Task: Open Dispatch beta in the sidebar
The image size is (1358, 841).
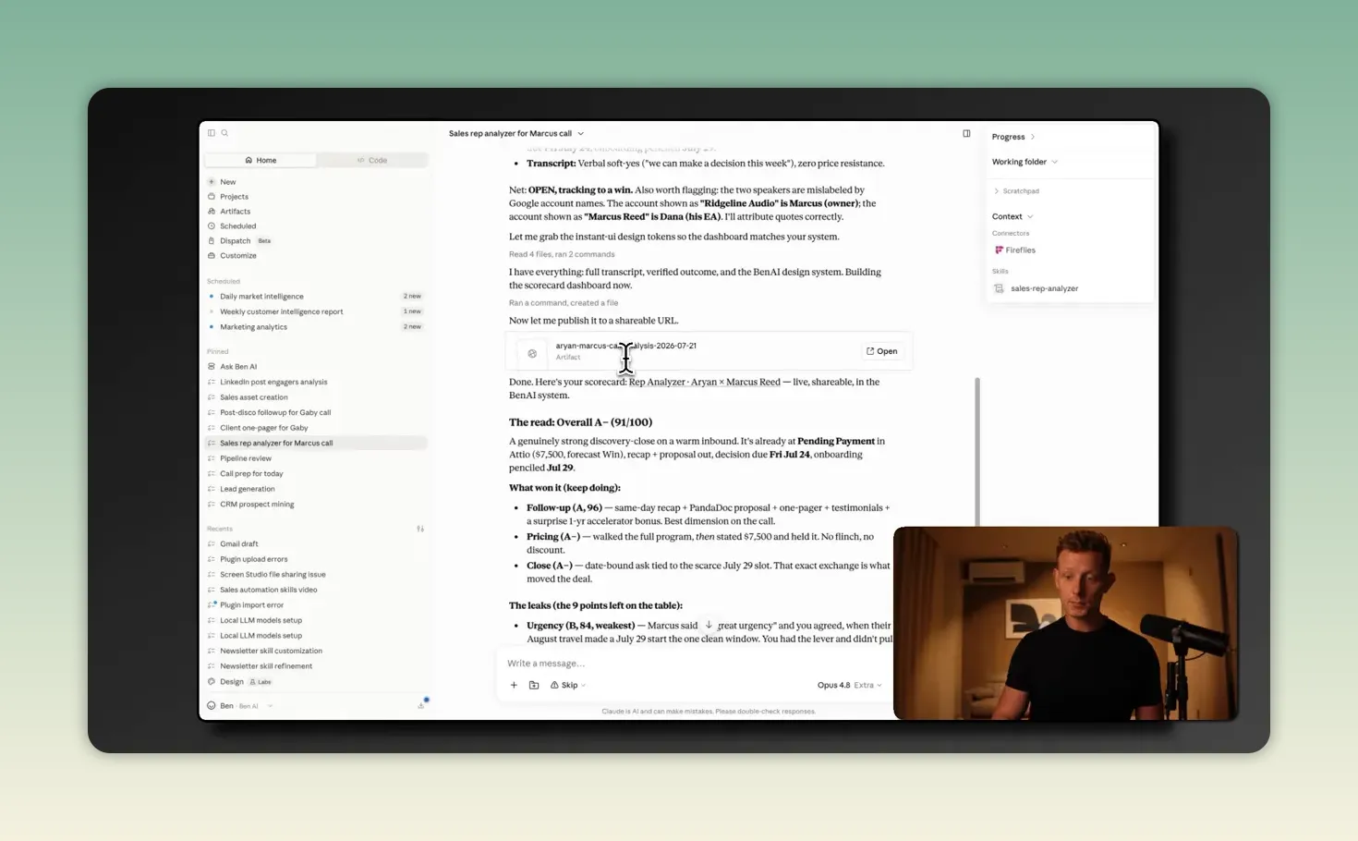Action: tap(240, 241)
